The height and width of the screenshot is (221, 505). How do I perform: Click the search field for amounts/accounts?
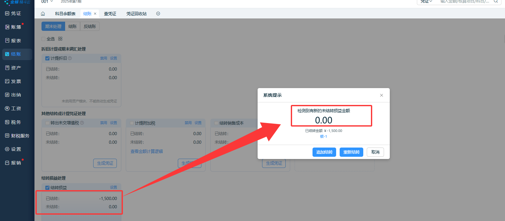[x=464, y=2]
